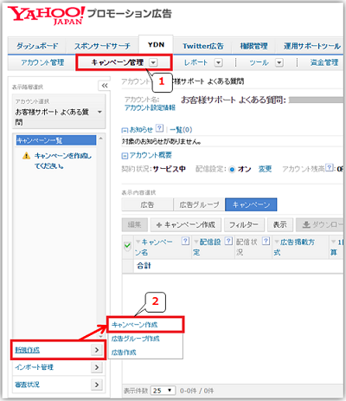Viewport: 346px width, 401px height.
Task: Click the campaign list scrollbar up arrow
Action: click(100, 139)
